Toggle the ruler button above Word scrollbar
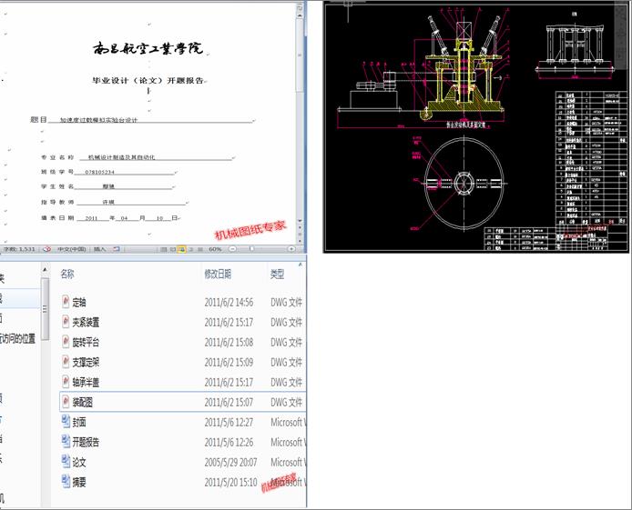Viewport: 632px width, 510px height. tap(300, 7)
